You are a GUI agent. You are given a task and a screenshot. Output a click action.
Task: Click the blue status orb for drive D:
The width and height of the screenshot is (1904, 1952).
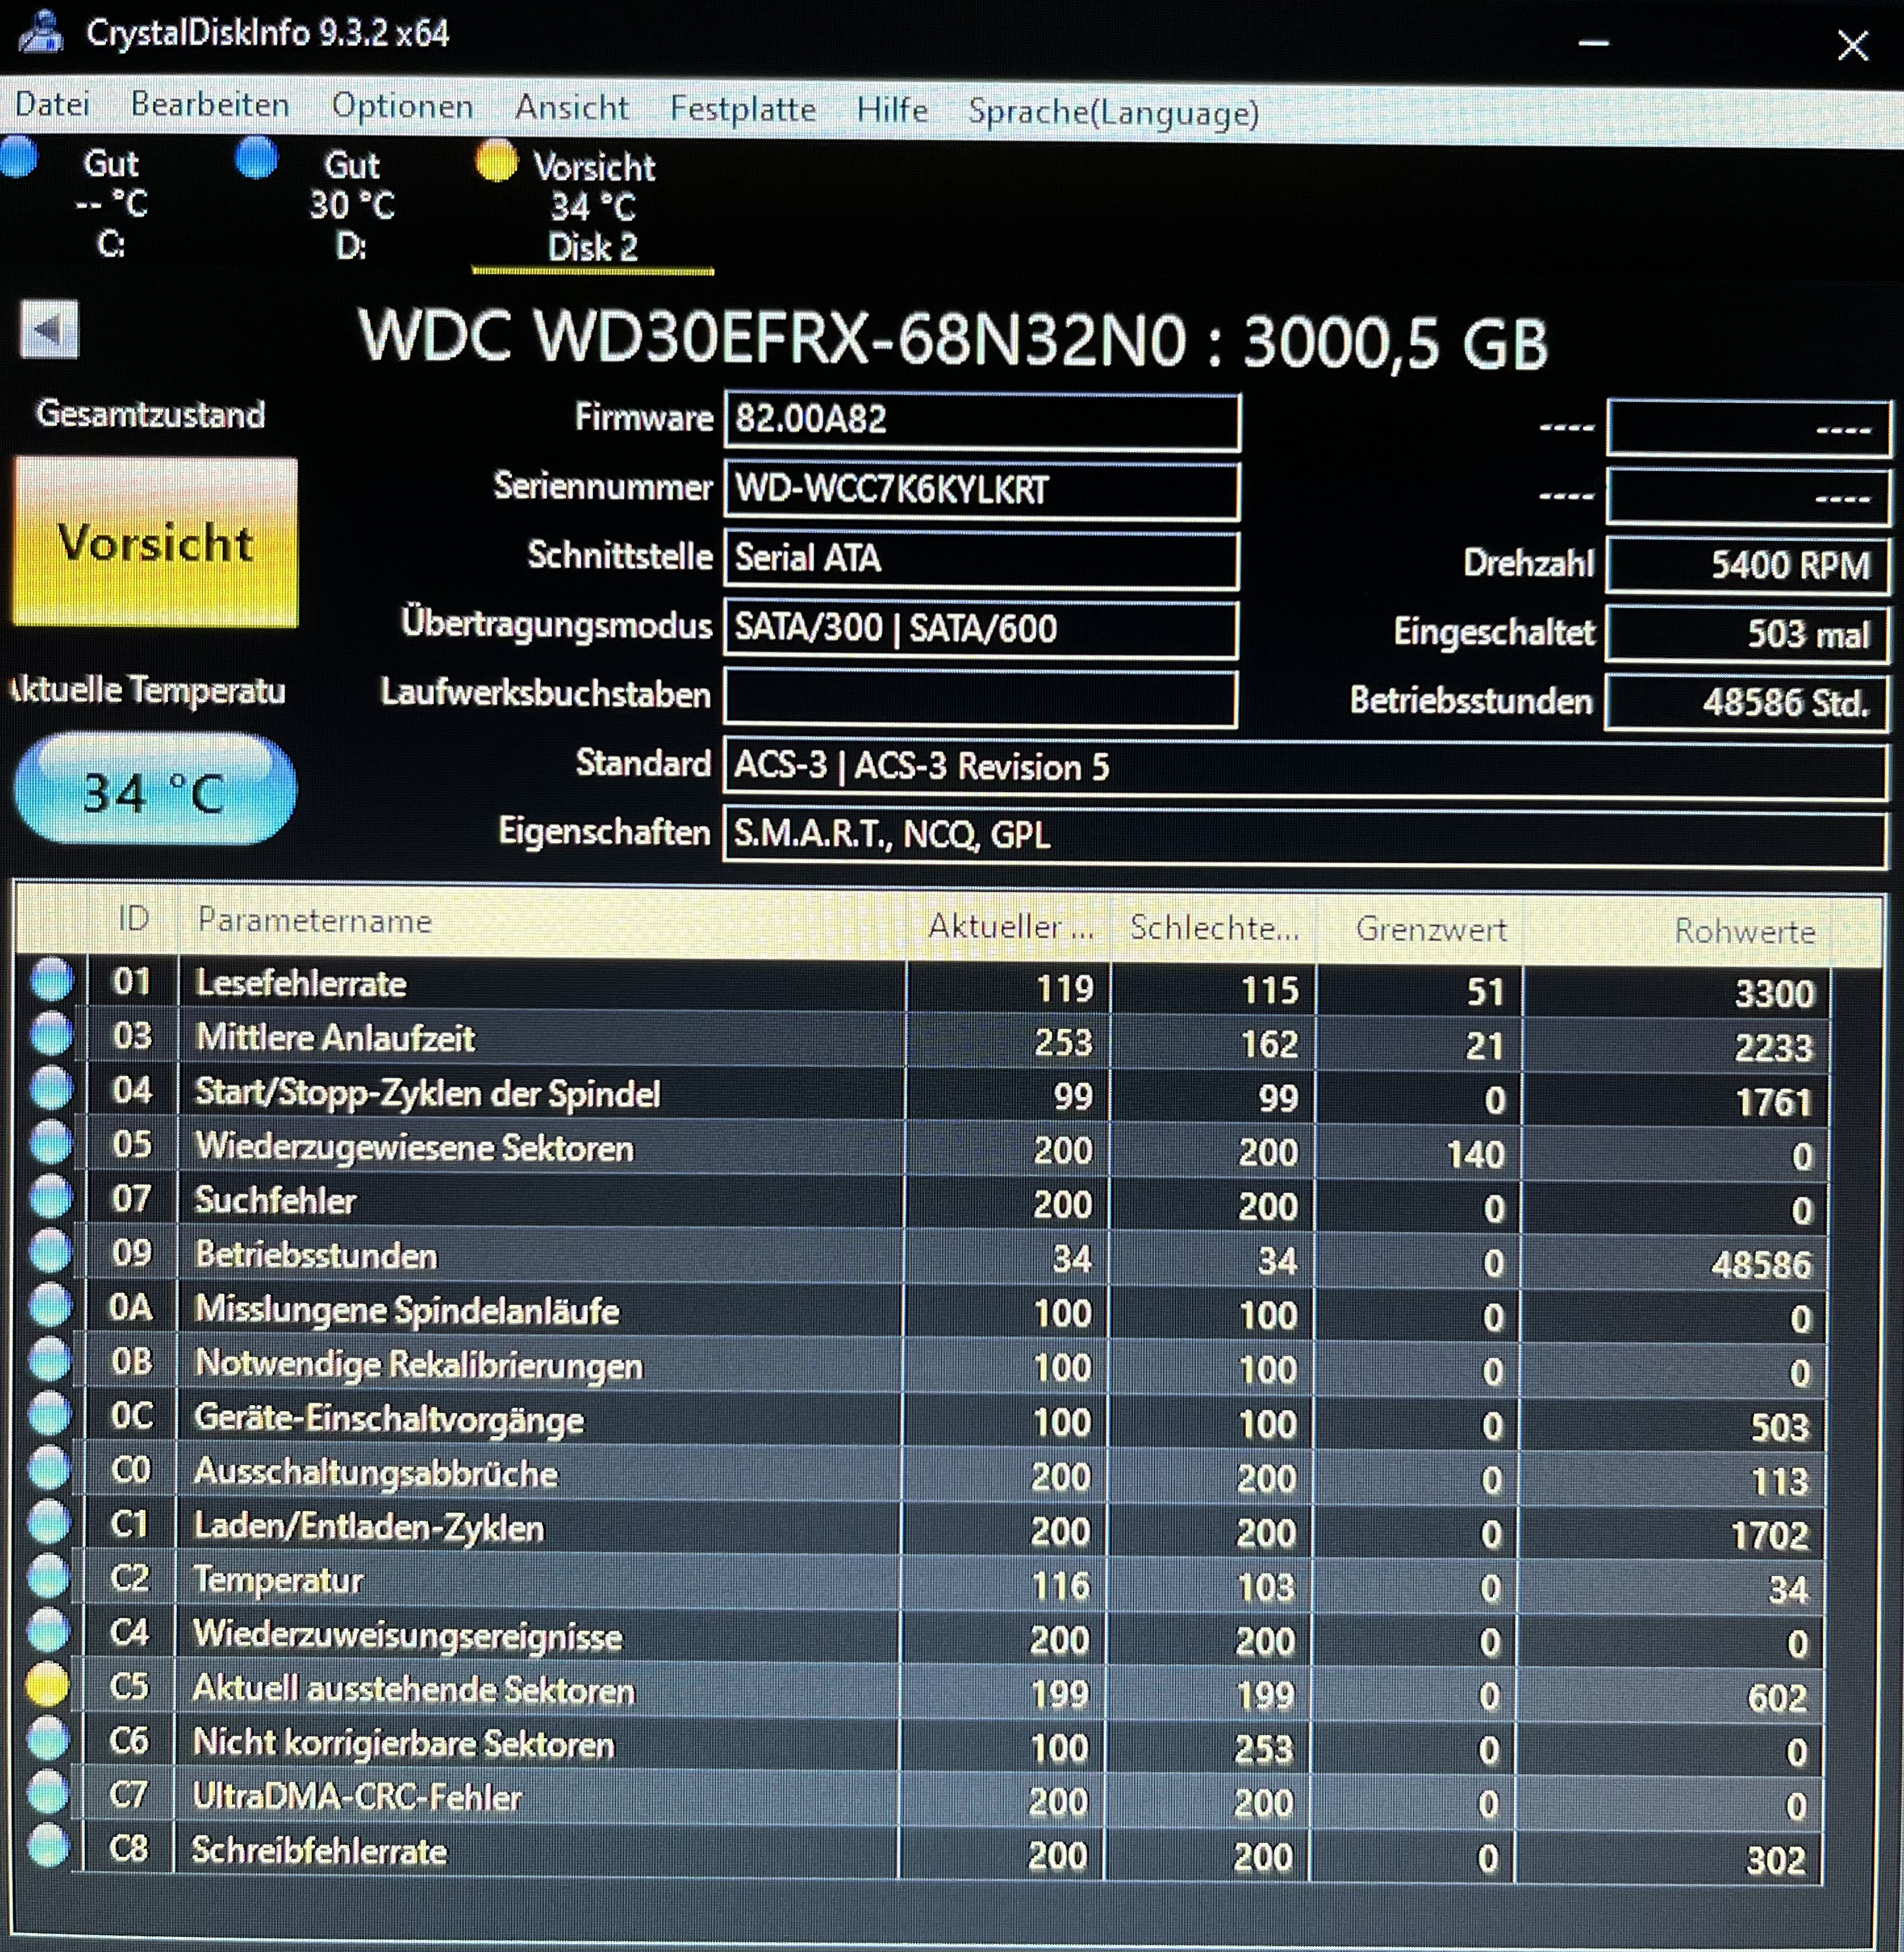[256, 158]
